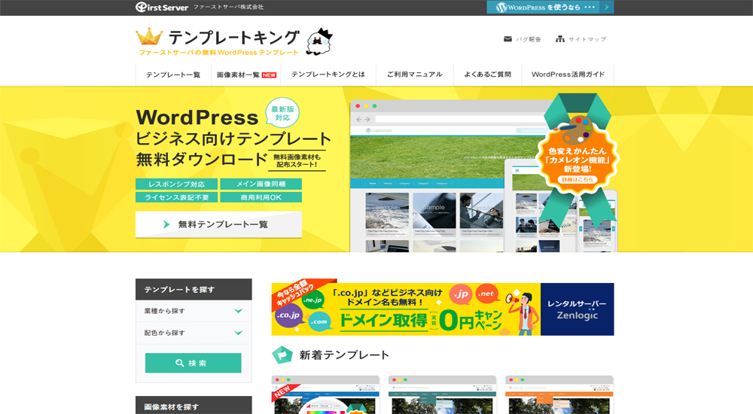Click the .jp orange bubble in banner

[461, 294]
